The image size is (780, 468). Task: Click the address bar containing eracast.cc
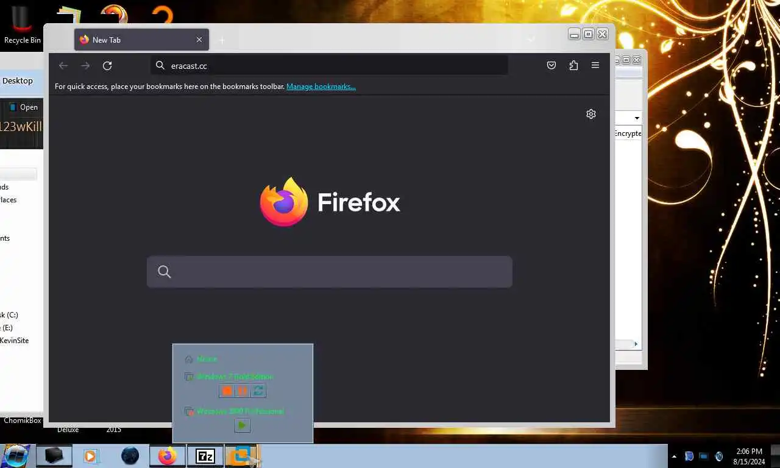click(x=329, y=65)
